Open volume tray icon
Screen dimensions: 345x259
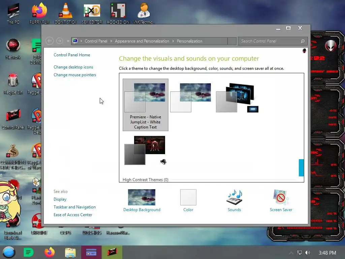click(308, 253)
